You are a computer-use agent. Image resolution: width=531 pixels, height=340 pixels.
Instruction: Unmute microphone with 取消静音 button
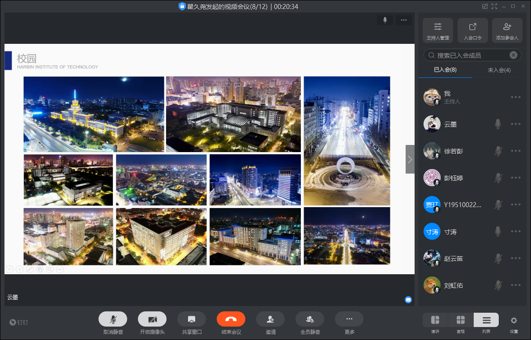click(113, 319)
